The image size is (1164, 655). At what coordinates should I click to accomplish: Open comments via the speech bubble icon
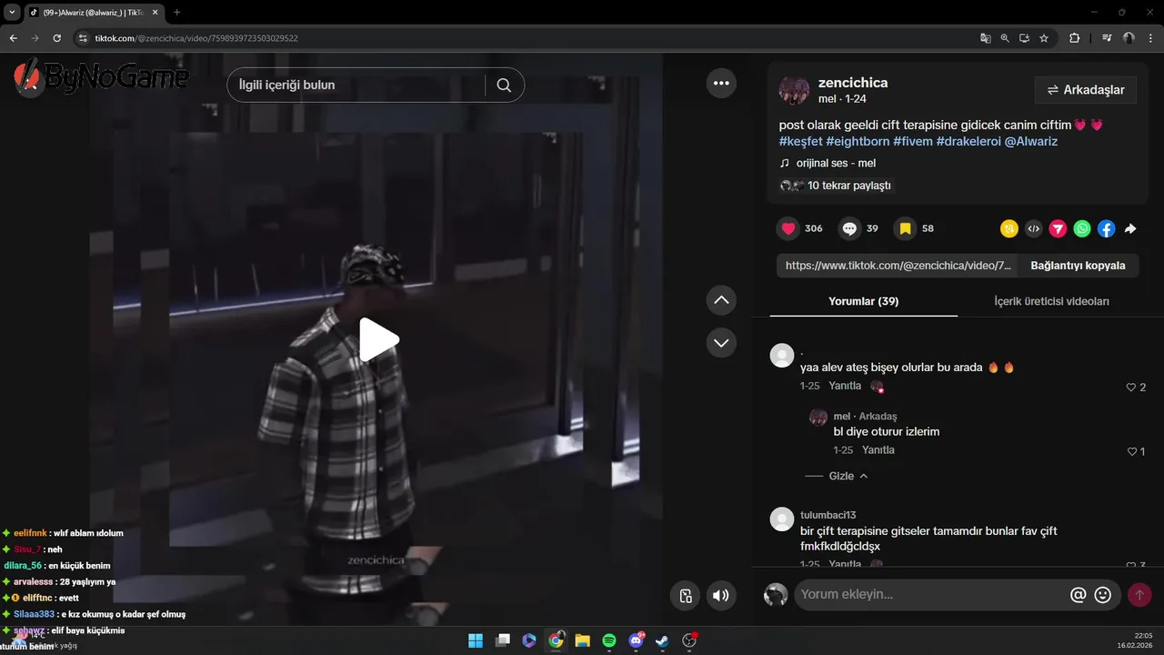849,228
